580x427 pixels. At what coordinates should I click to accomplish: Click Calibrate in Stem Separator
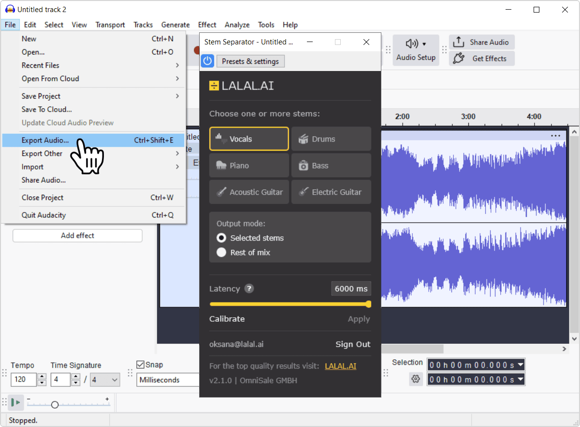tap(227, 319)
